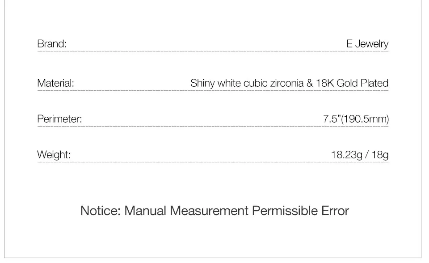Click the 18g value after the slash
Image resolution: width=429 pixels, height=263 pixels.
pyautogui.click(x=380, y=155)
